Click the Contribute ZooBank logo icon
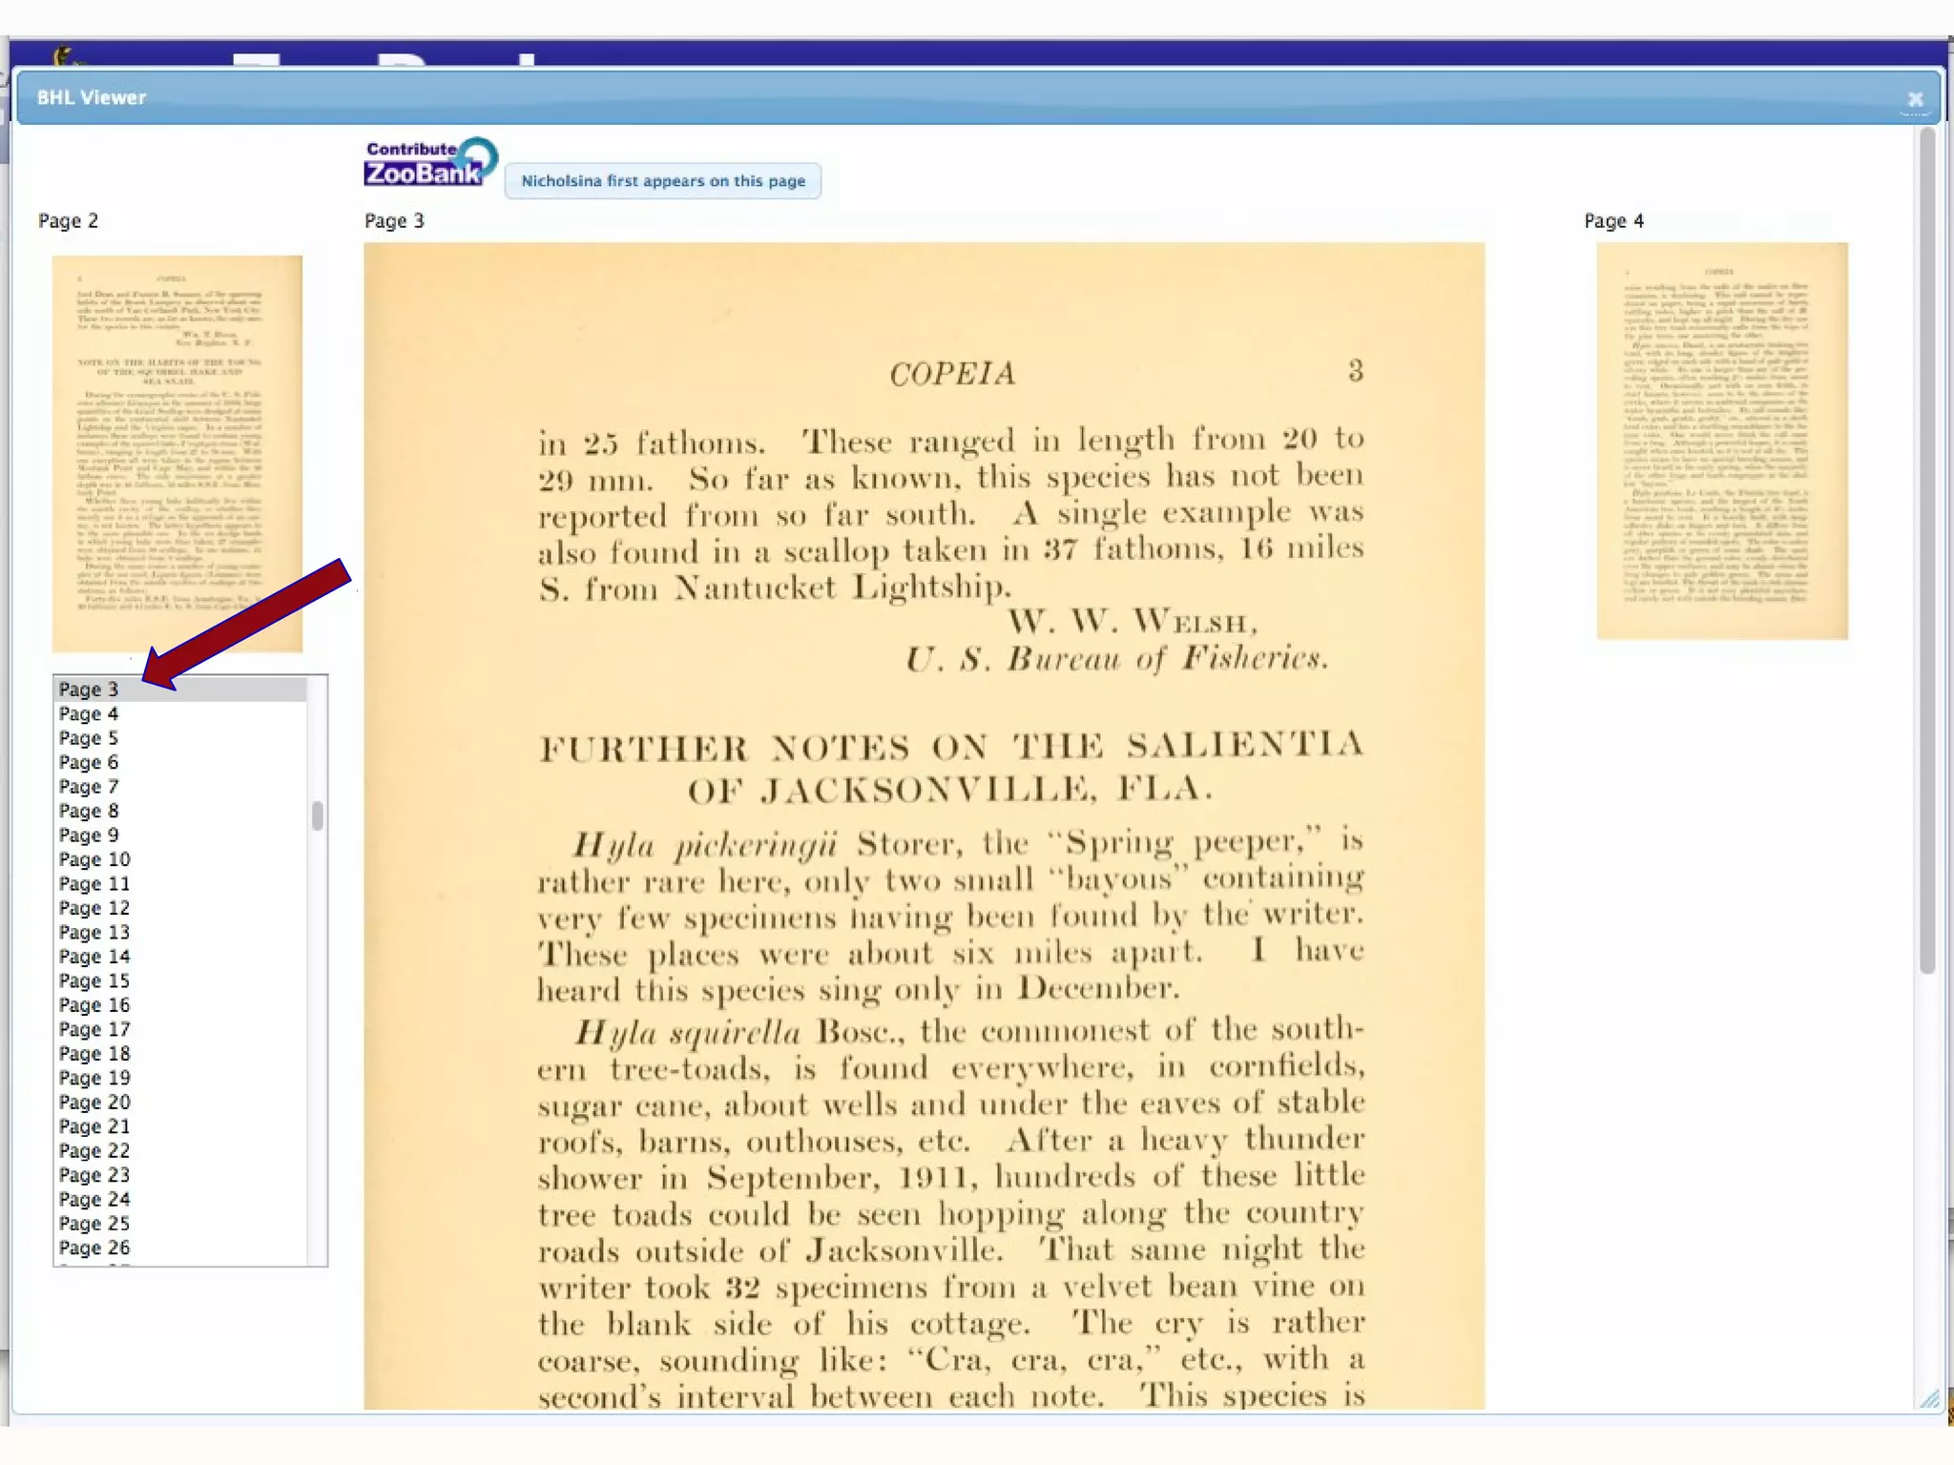Screen dimensions: 1954x1465 pos(429,162)
